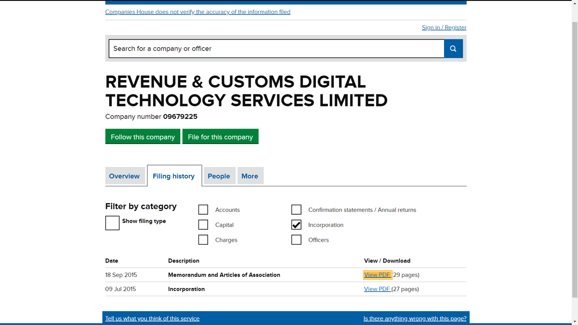
Task: Click the date 18 Sep 2015
Action: [121, 275]
